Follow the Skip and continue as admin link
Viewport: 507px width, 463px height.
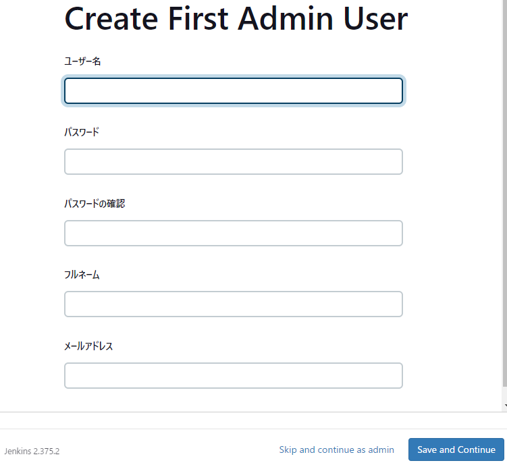pyautogui.click(x=336, y=450)
